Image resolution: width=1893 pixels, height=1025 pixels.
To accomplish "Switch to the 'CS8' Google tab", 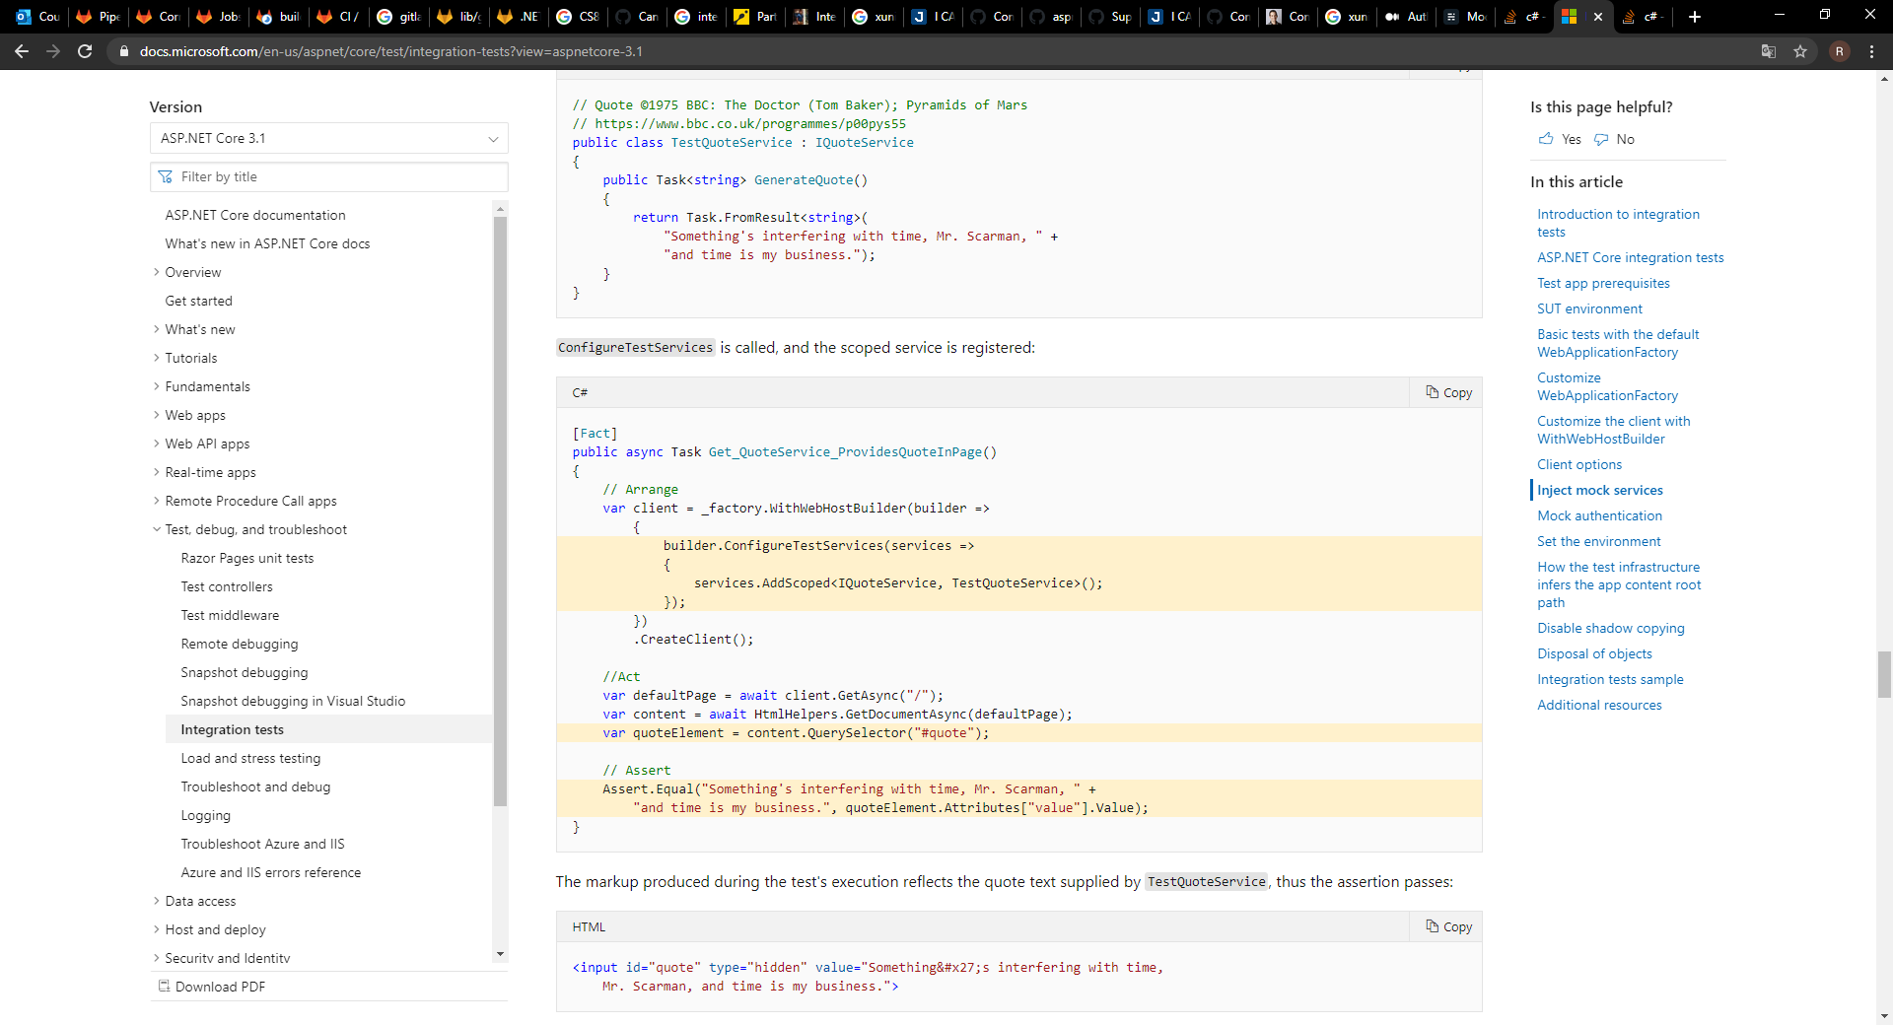I will [578, 16].
